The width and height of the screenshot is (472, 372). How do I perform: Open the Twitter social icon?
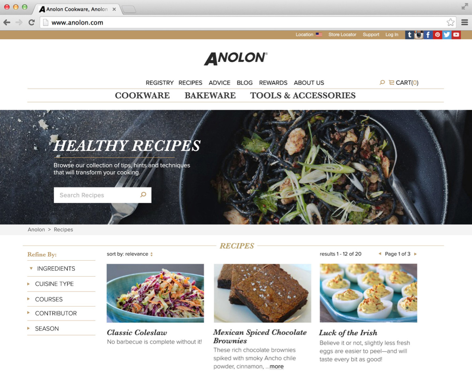point(447,35)
